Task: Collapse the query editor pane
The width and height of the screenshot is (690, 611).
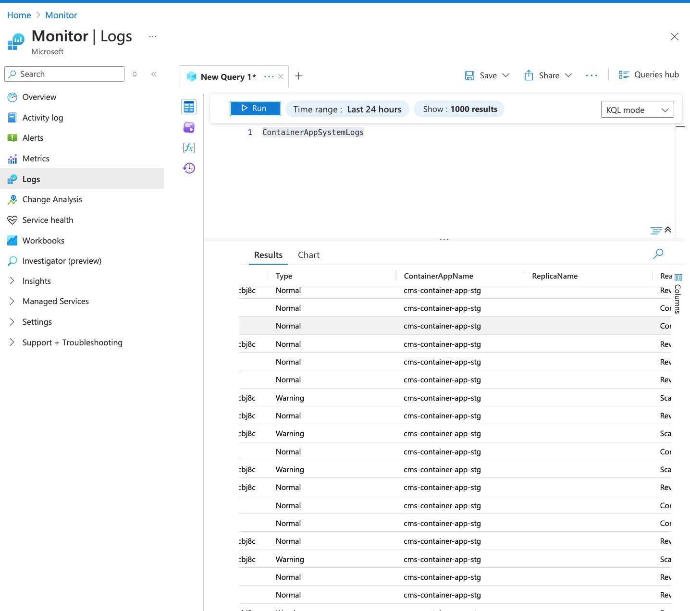Action: pyautogui.click(x=668, y=230)
